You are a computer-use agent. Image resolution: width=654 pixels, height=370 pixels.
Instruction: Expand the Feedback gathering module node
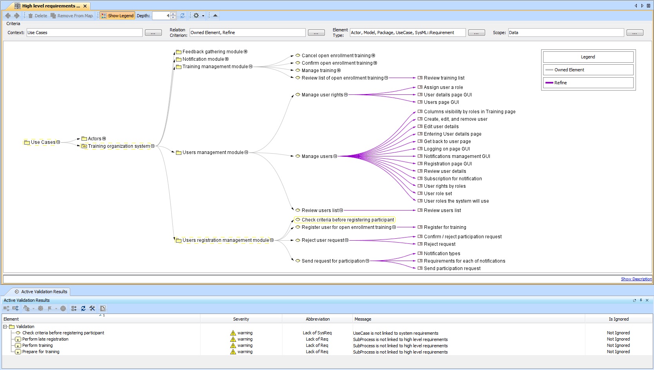246,51
